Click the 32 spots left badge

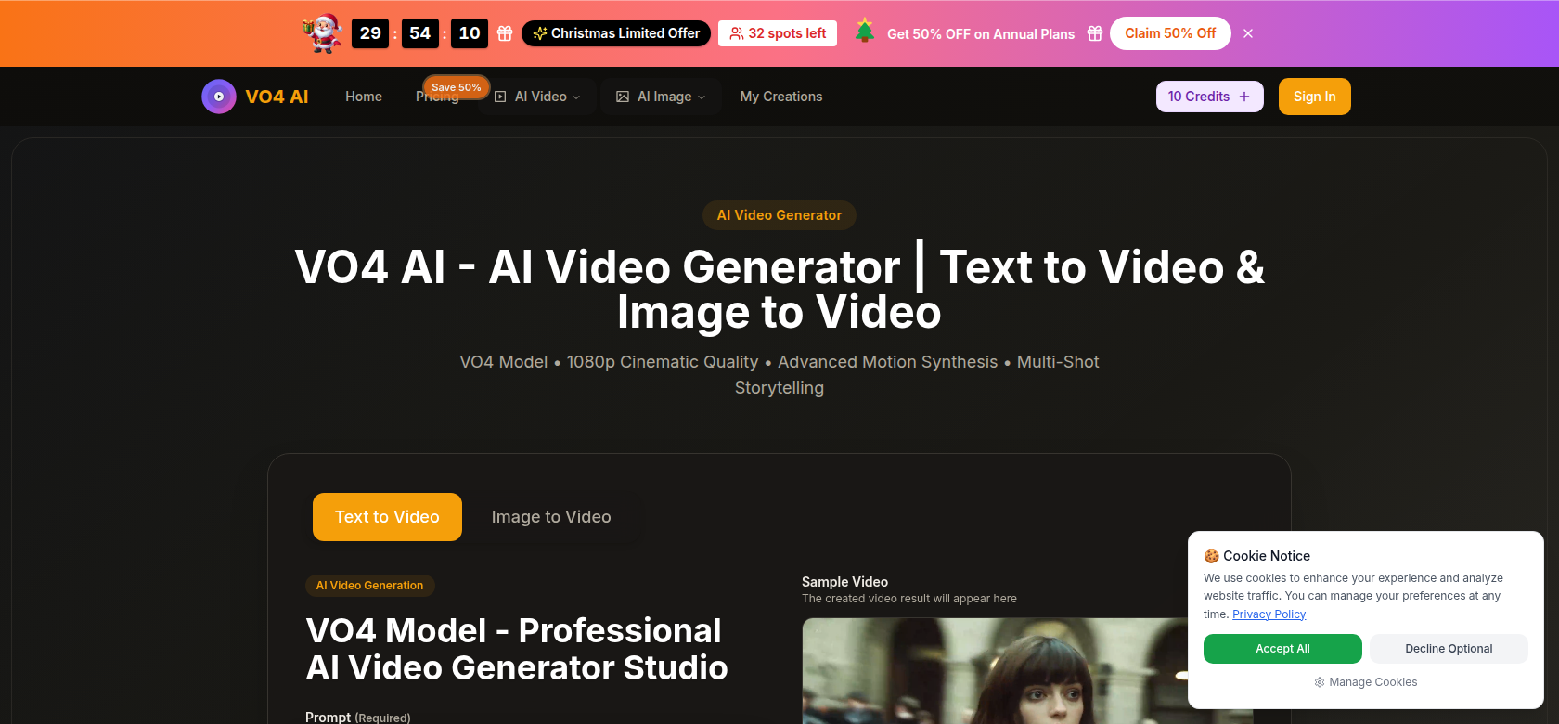(778, 33)
